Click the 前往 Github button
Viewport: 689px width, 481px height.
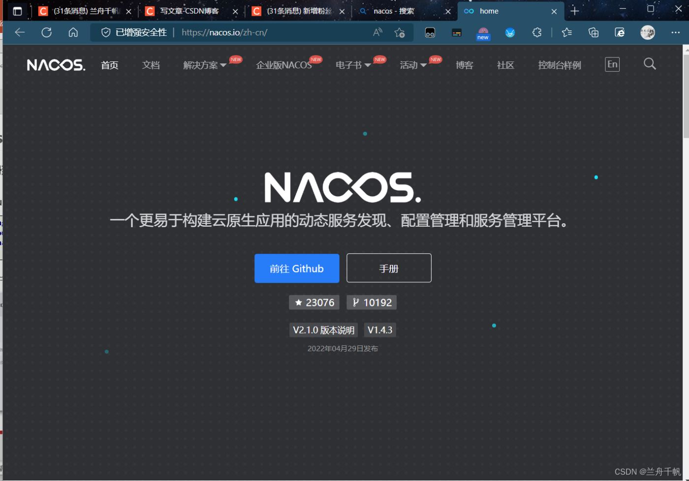click(297, 269)
